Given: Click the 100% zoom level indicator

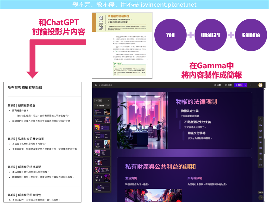Looking at the screenshot, I should (x=260, y=192).
